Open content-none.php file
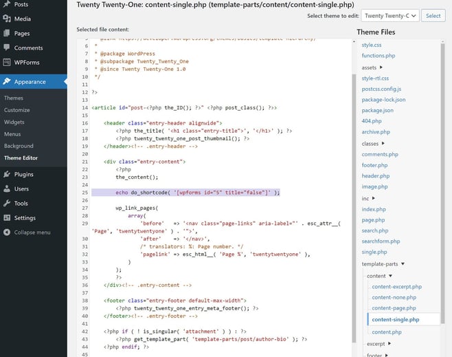 [x=394, y=297]
